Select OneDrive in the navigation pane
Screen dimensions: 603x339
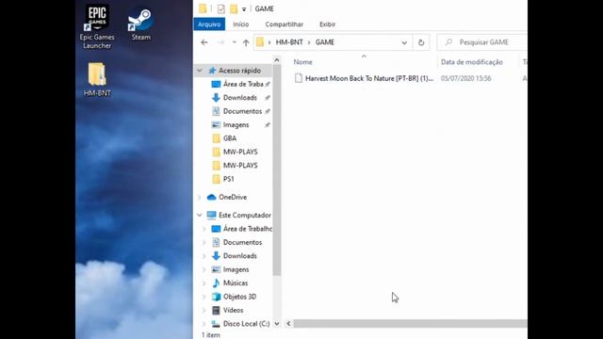click(x=233, y=197)
